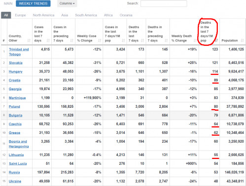Sort by Weekly Death % Change arrows

click(x=195, y=40)
